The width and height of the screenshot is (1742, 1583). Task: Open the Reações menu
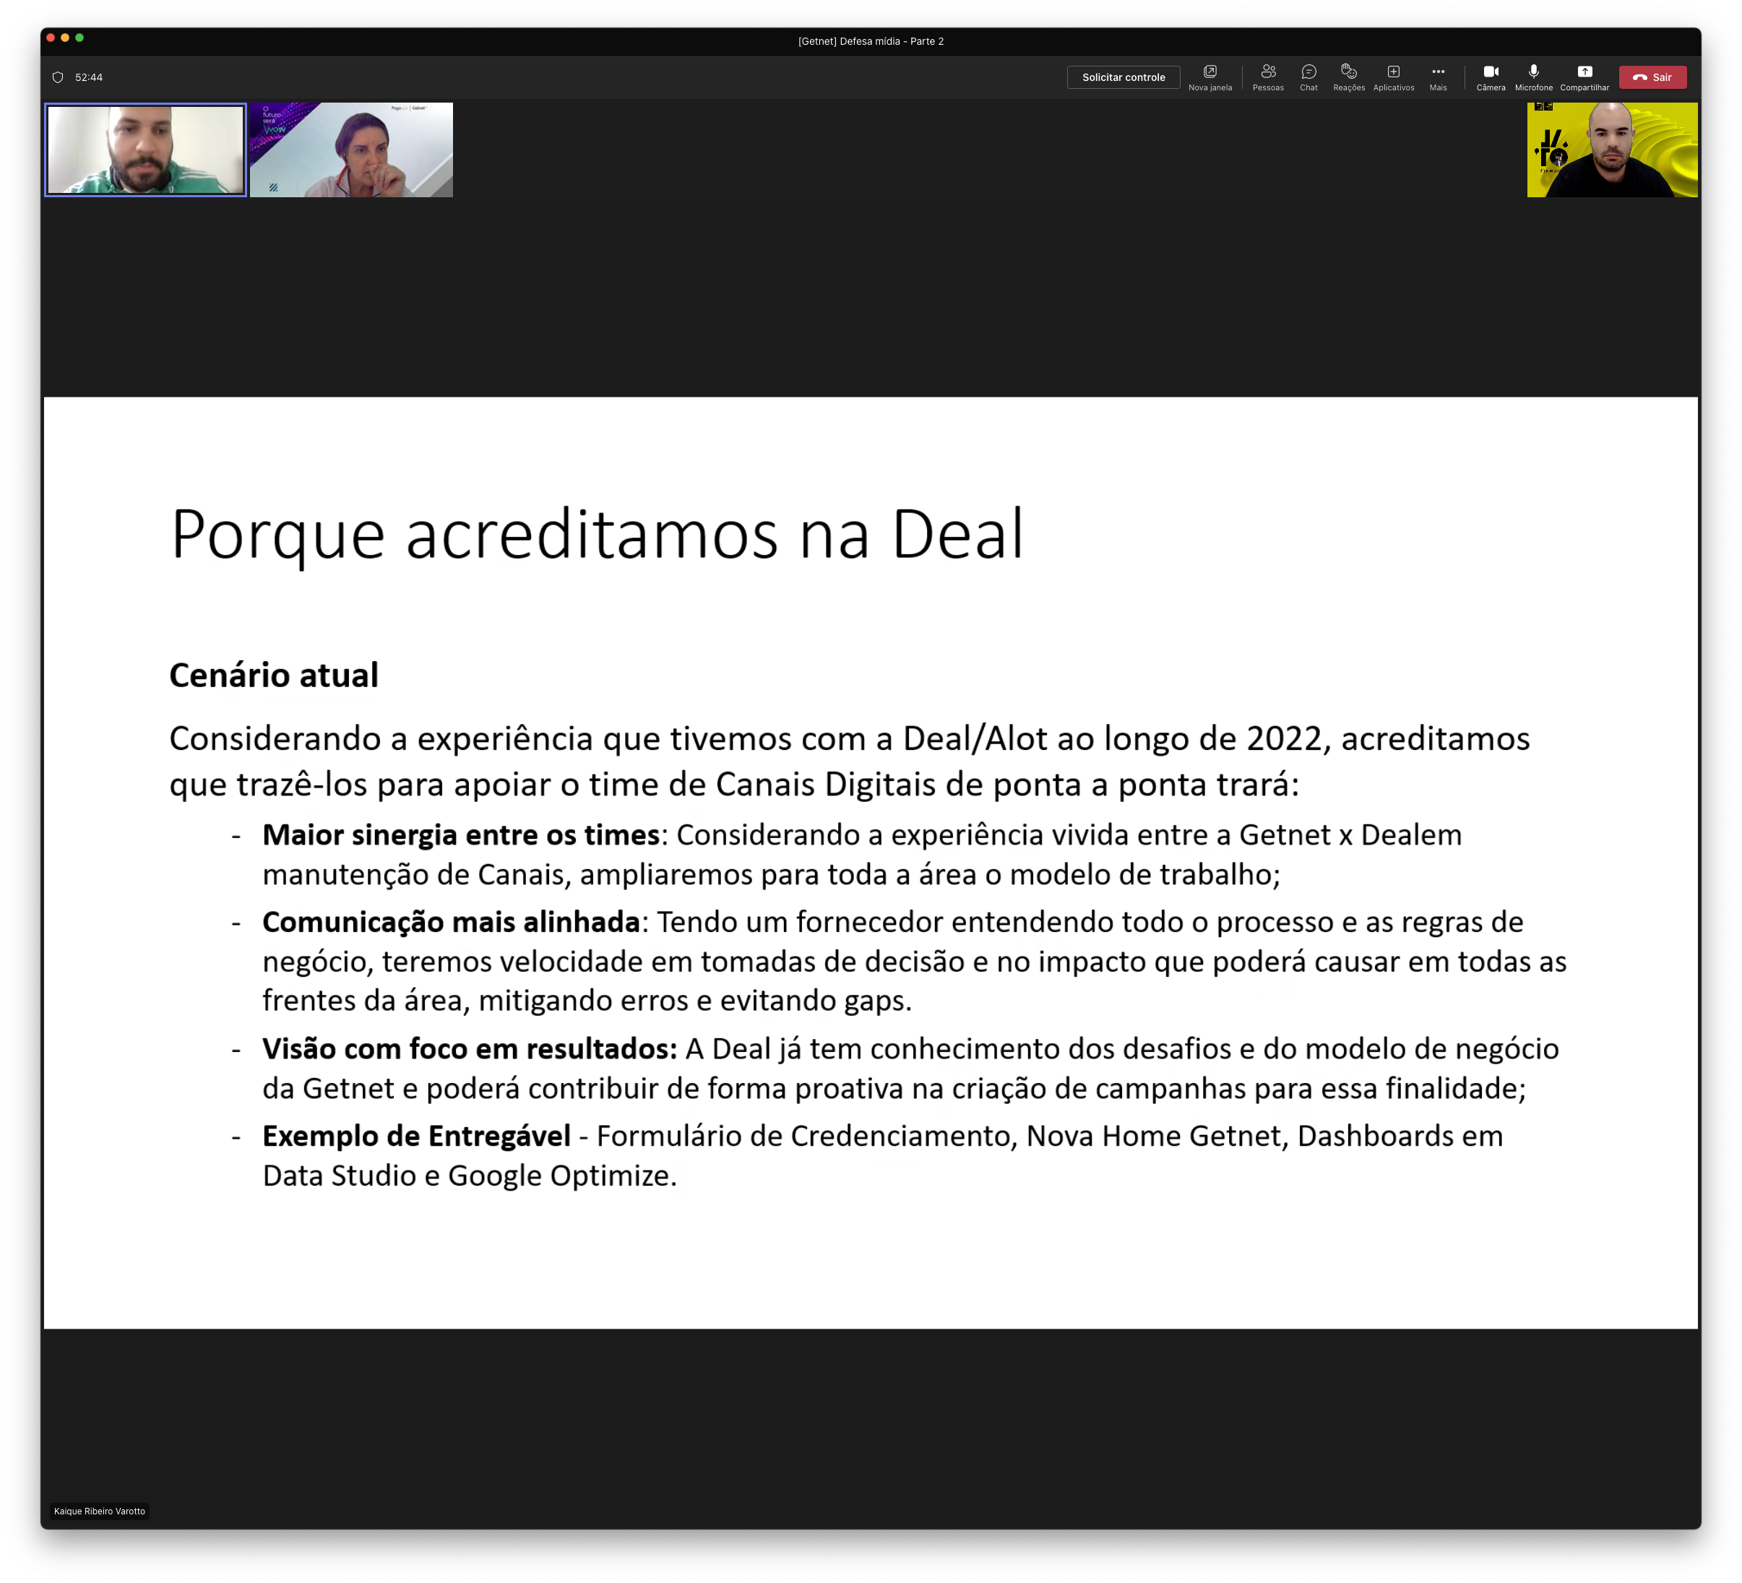1348,77
